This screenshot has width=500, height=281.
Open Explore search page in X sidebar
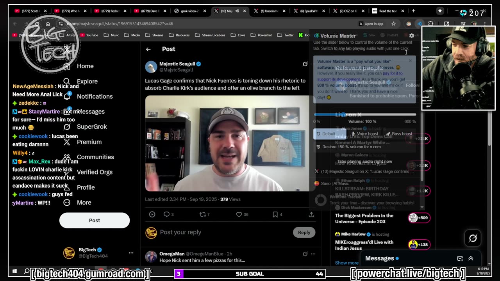[81, 81]
